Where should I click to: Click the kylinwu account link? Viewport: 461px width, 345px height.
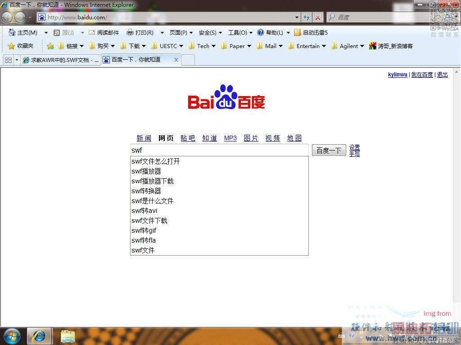[398, 75]
